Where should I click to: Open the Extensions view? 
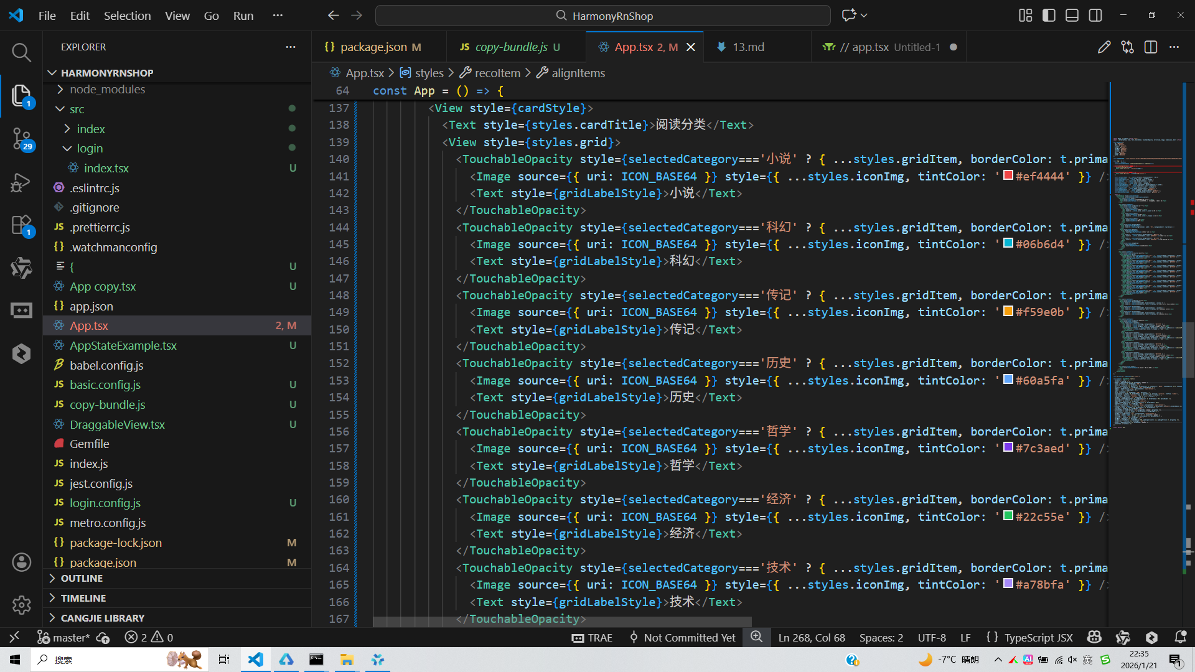21,225
